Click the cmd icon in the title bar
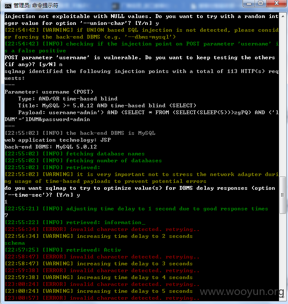Screen dimensions: 288x304 (x=8, y=6)
